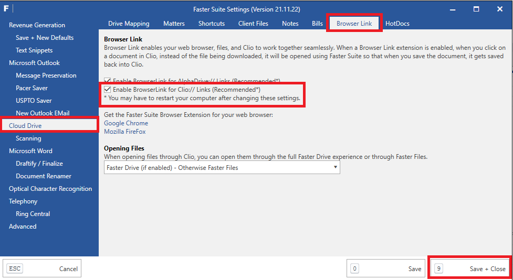Image resolution: width=513 pixels, height=280 pixels.
Task: Select Document Renamer in sidebar
Action: 44,176
